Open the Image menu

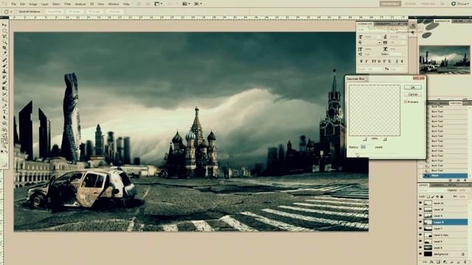coord(33,4)
